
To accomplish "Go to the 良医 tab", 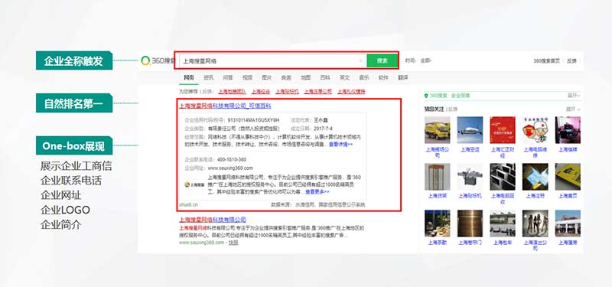I will pos(286,78).
